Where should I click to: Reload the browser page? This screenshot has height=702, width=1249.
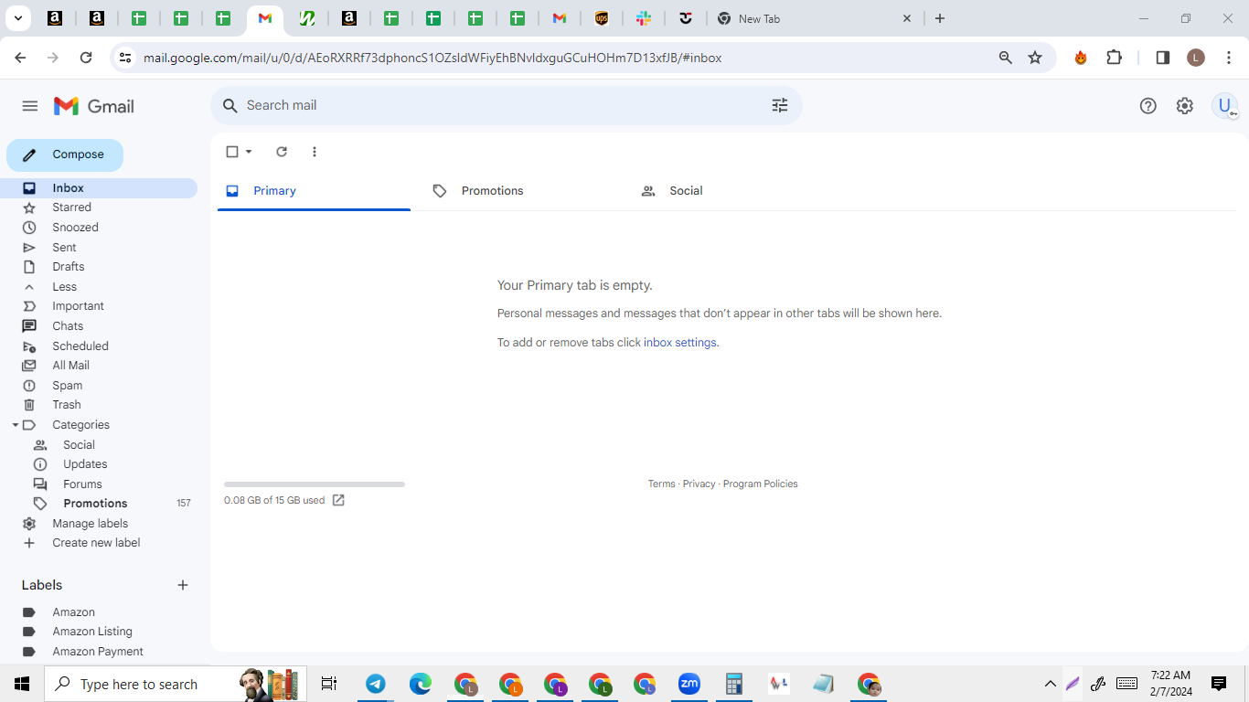(86, 58)
